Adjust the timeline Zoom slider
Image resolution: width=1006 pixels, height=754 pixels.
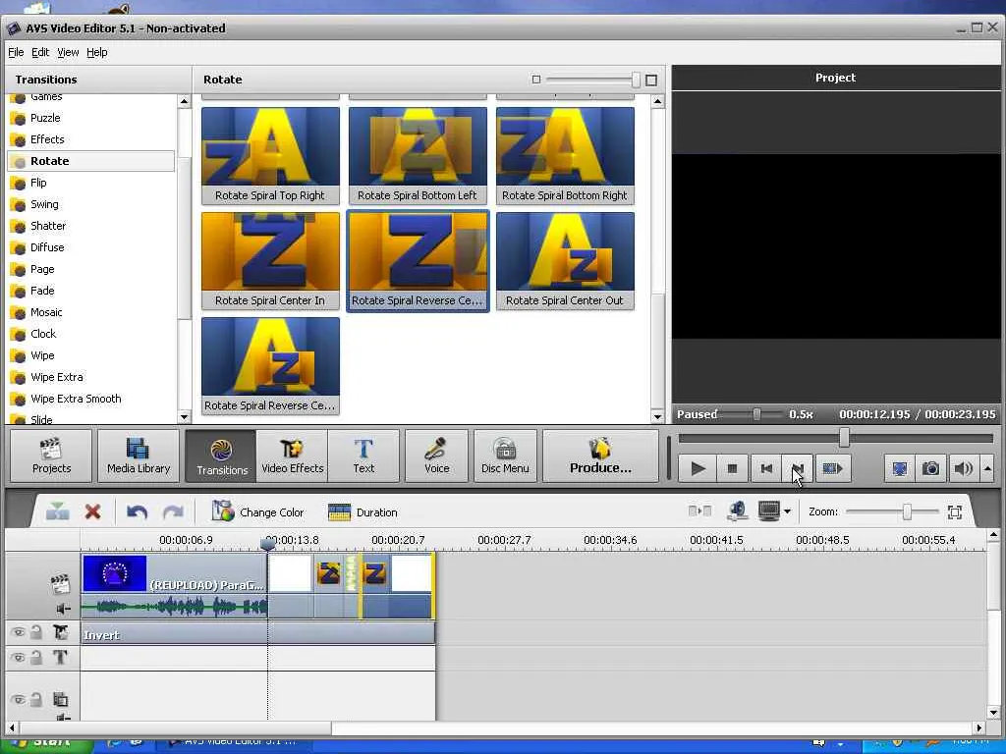[x=907, y=512]
